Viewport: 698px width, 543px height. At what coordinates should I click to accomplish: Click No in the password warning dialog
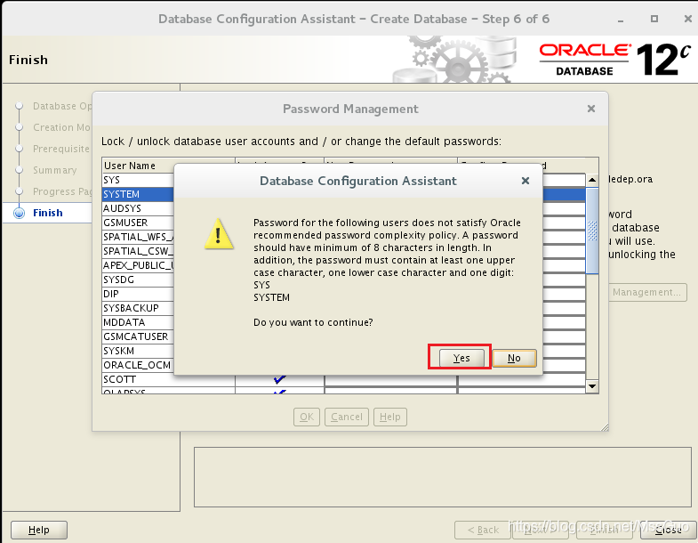tap(514, 358)
